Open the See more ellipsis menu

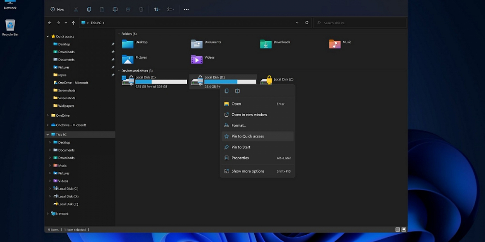(186, 9)
